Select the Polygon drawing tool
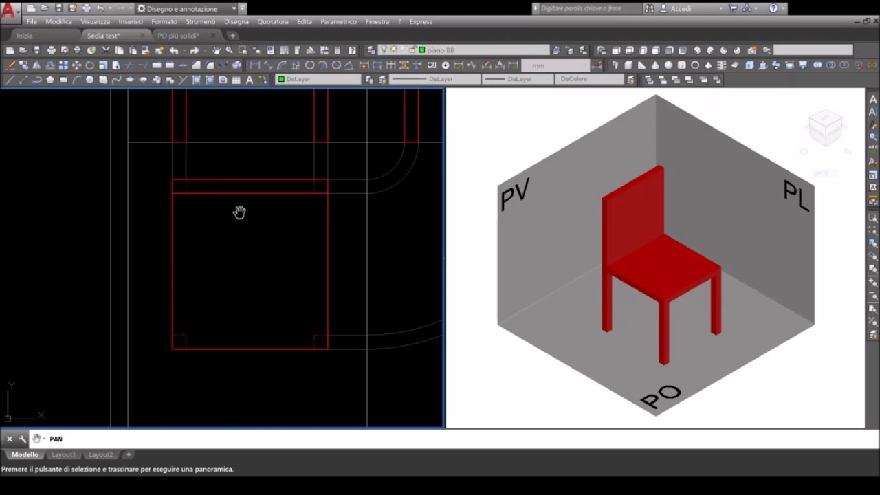The height and width of the screenshot is (495, 880). click(x=50, y=79)
